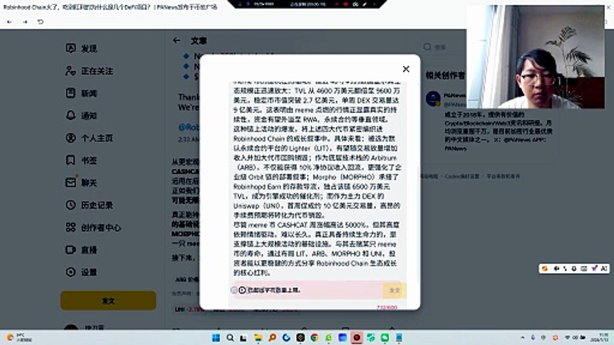This screenshot has width=614, height=345.
Task: Click the 聊天 envelope icon
Action: (x=71, y=183)
